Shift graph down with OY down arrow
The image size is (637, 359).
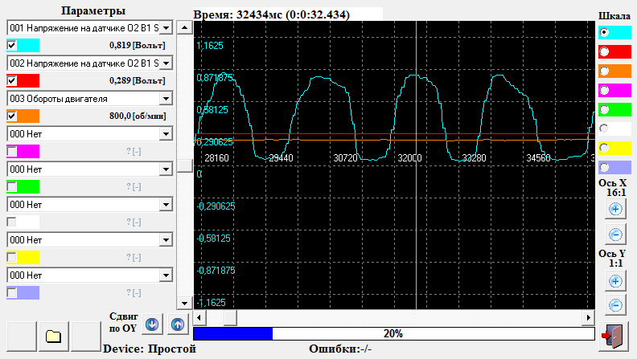[152, 325]
